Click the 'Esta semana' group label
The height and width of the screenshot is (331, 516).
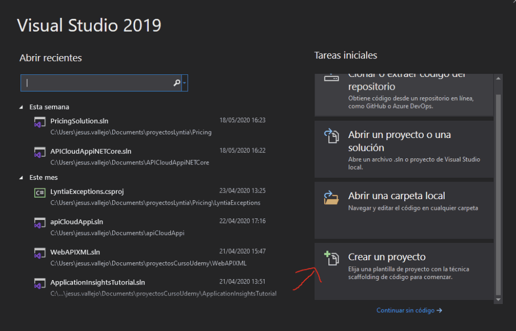tap(49, 107)
